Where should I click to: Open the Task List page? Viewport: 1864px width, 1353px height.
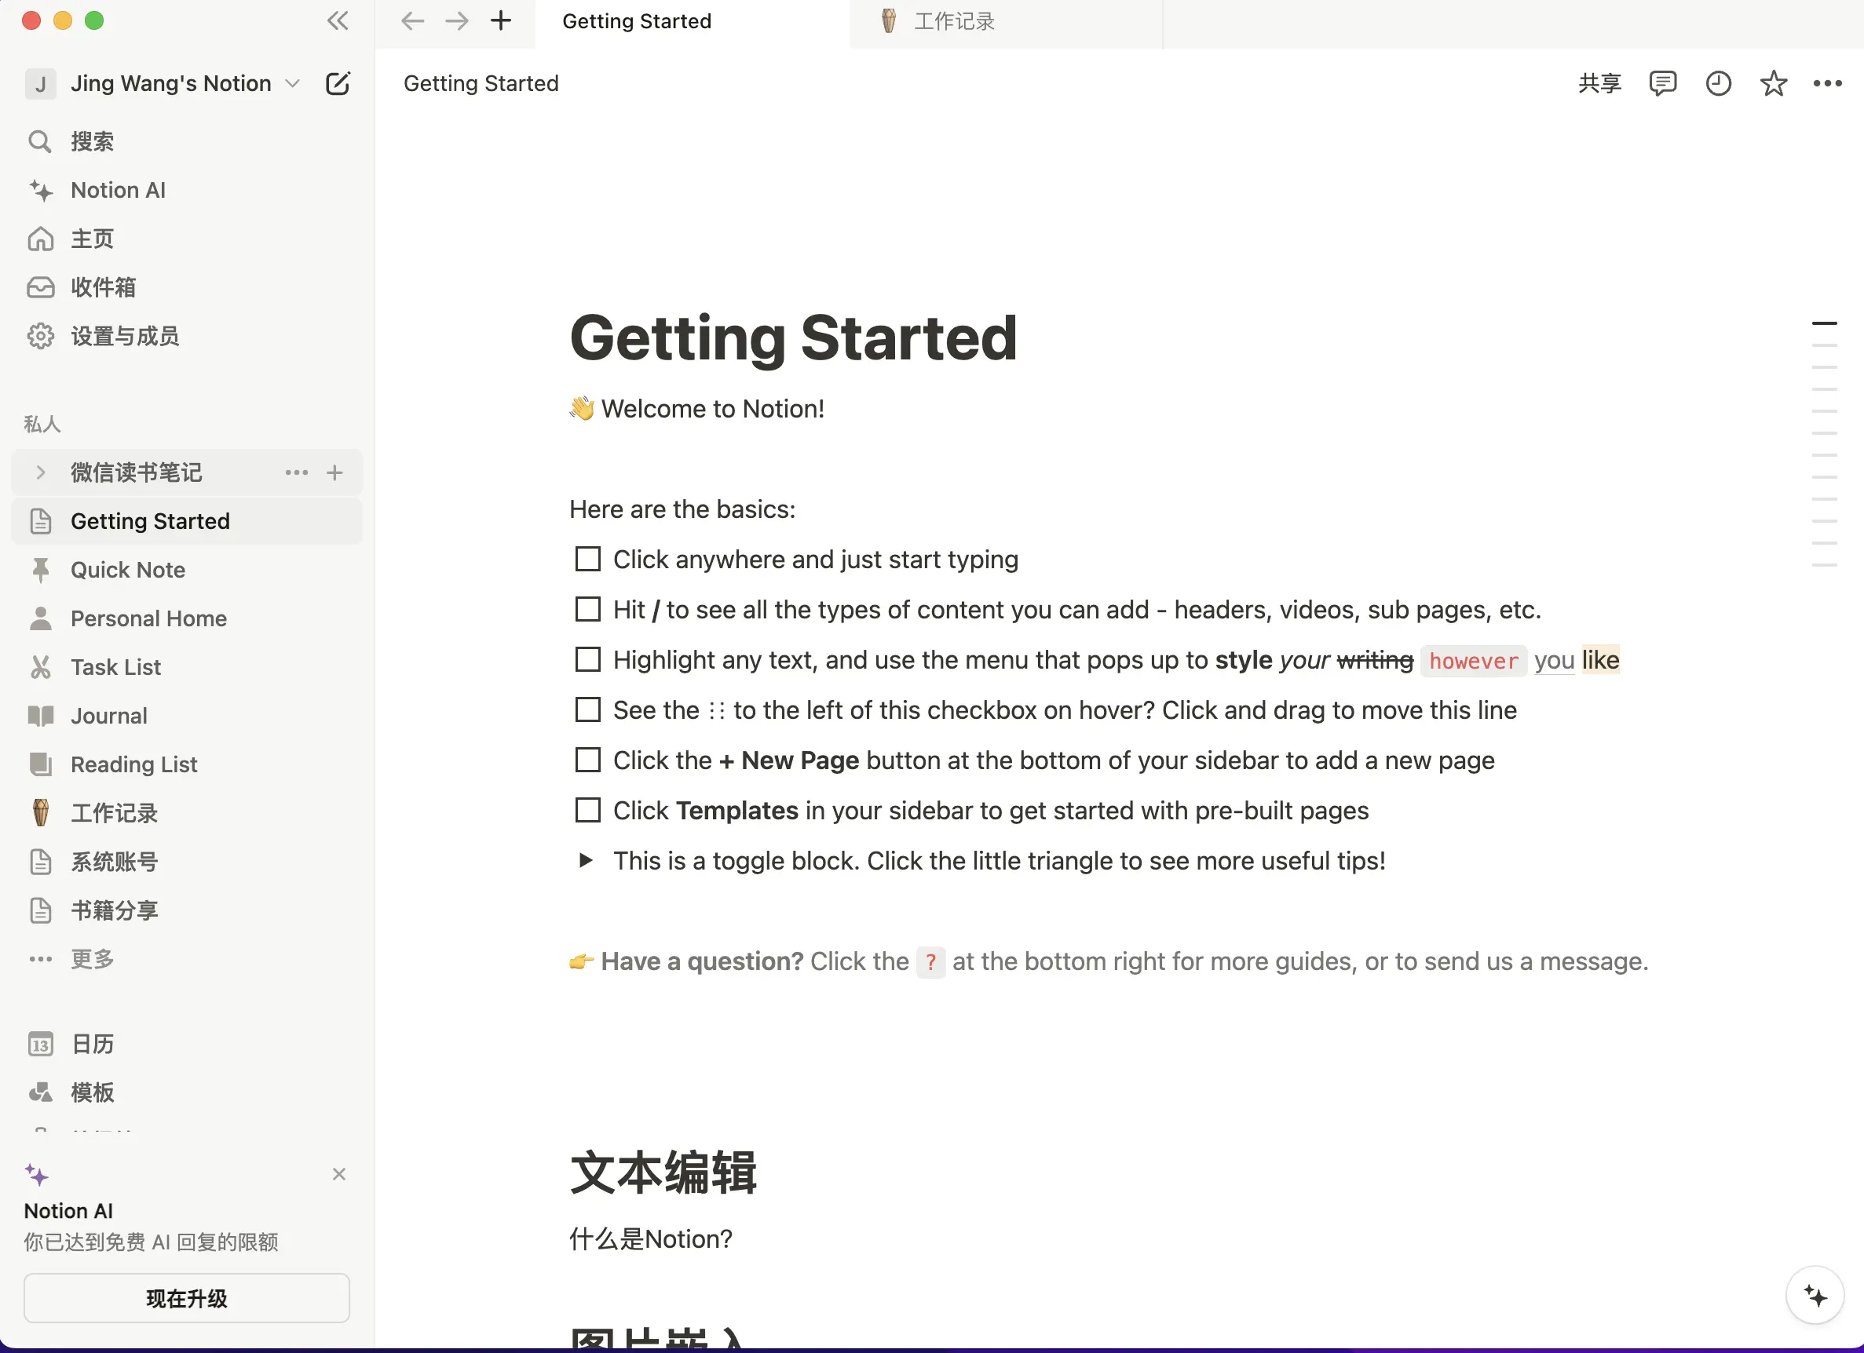187,667
